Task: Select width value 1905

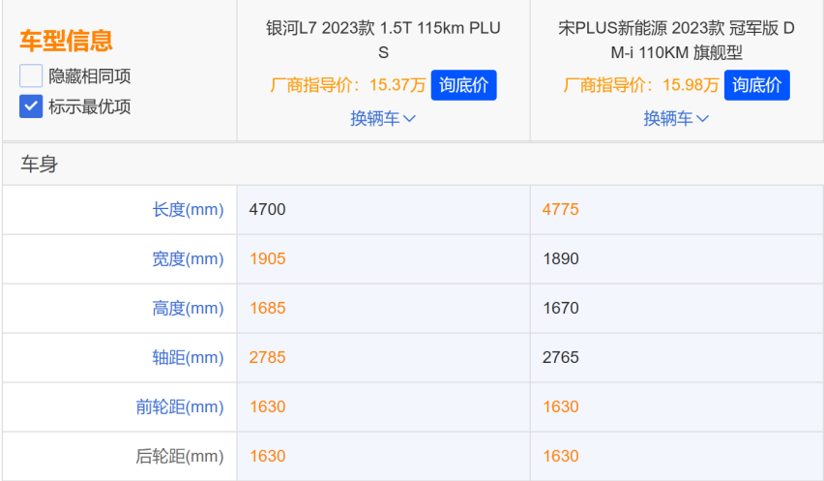Action: 268,258
